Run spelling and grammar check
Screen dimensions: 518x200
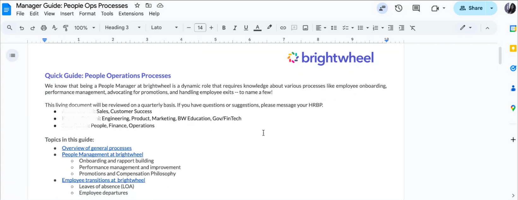coord(55,28)
